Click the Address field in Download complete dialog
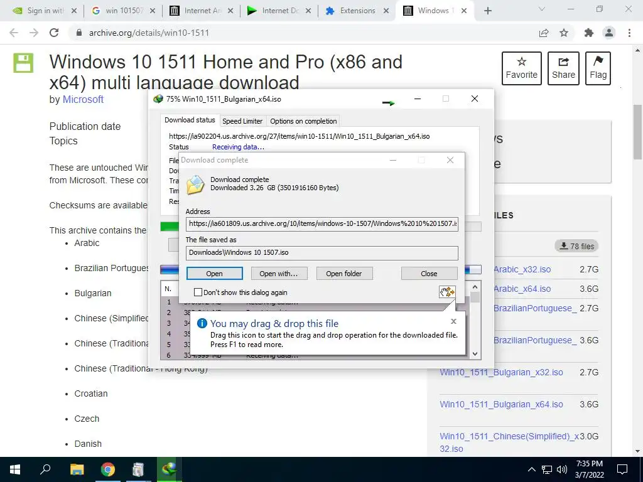The width and height of the screenshot is (643, 482). [322, 224]
